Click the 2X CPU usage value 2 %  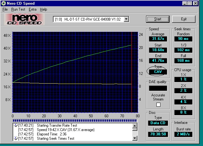183,90
